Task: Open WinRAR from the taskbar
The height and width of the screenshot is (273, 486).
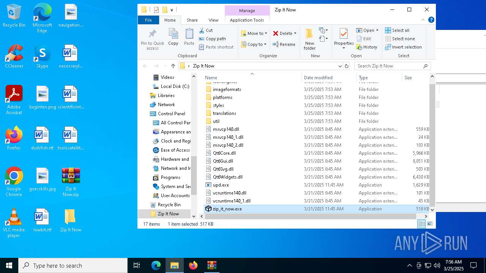Action: (211, 265)
